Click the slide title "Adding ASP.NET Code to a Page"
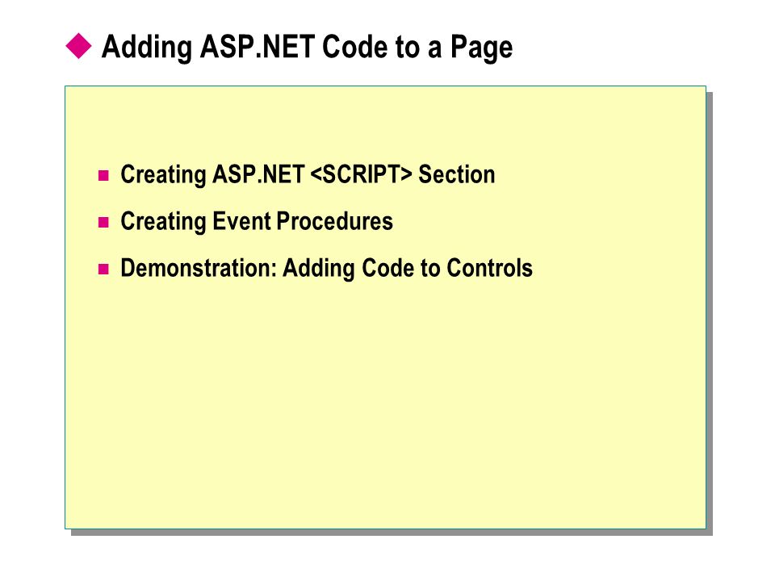Viewport: 775px width, 581px height. tap(307, 48)
